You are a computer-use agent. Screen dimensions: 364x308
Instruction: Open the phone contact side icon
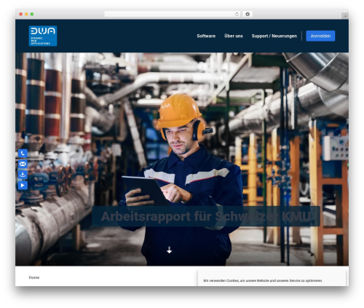23,154
